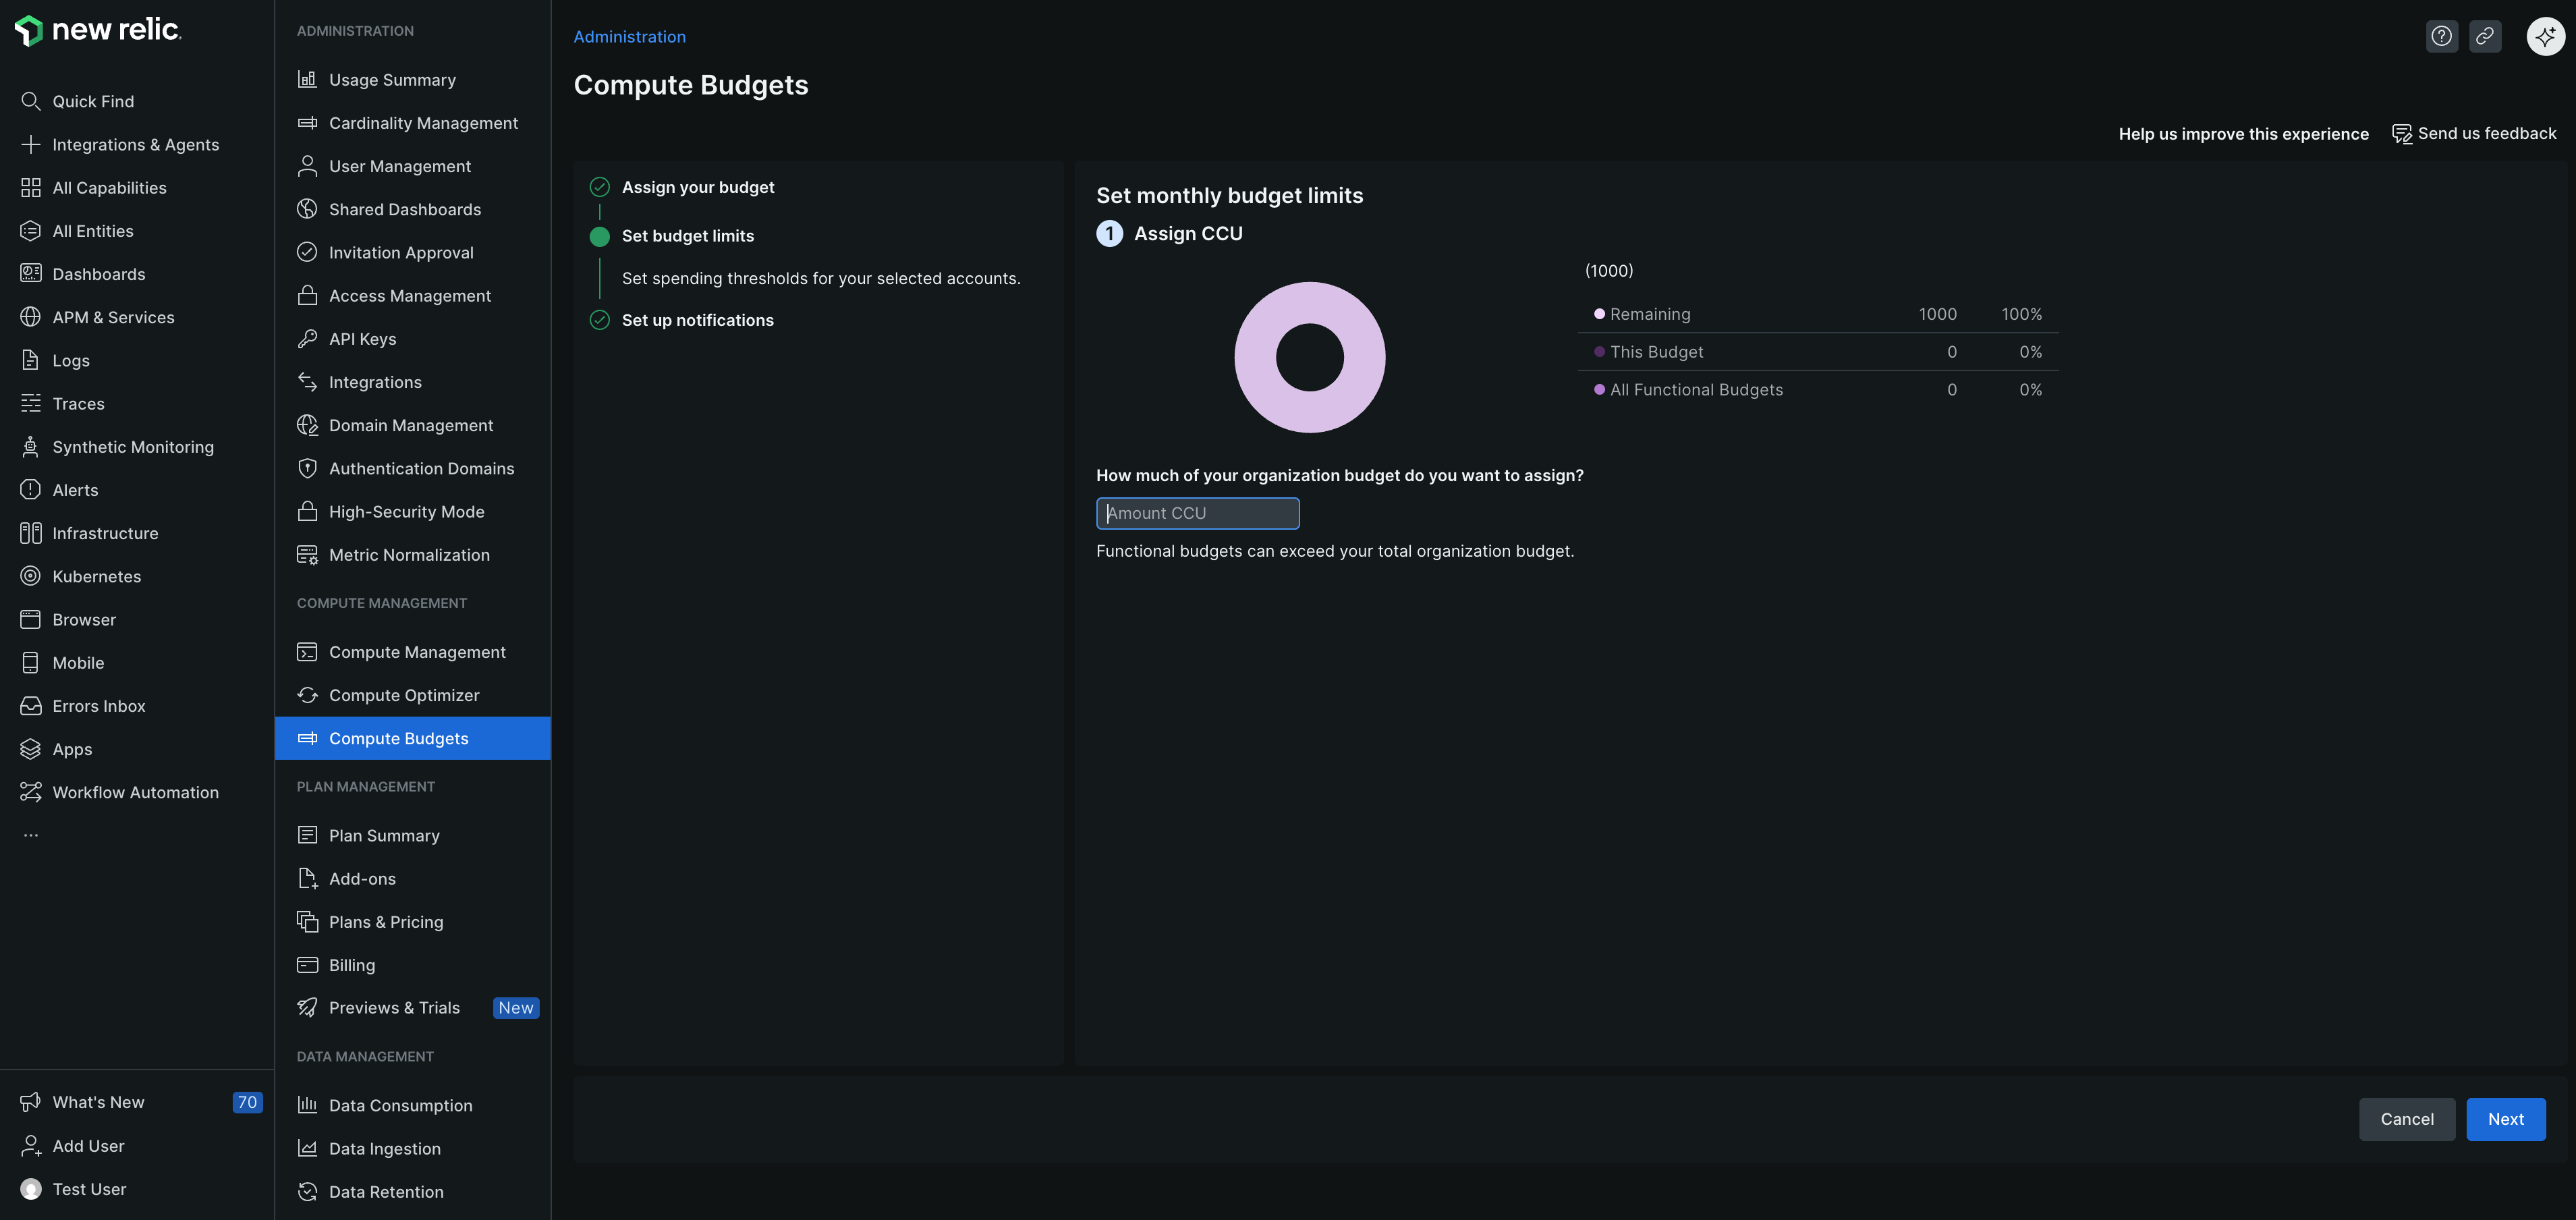Click the Amount CCU input field

1197,512
